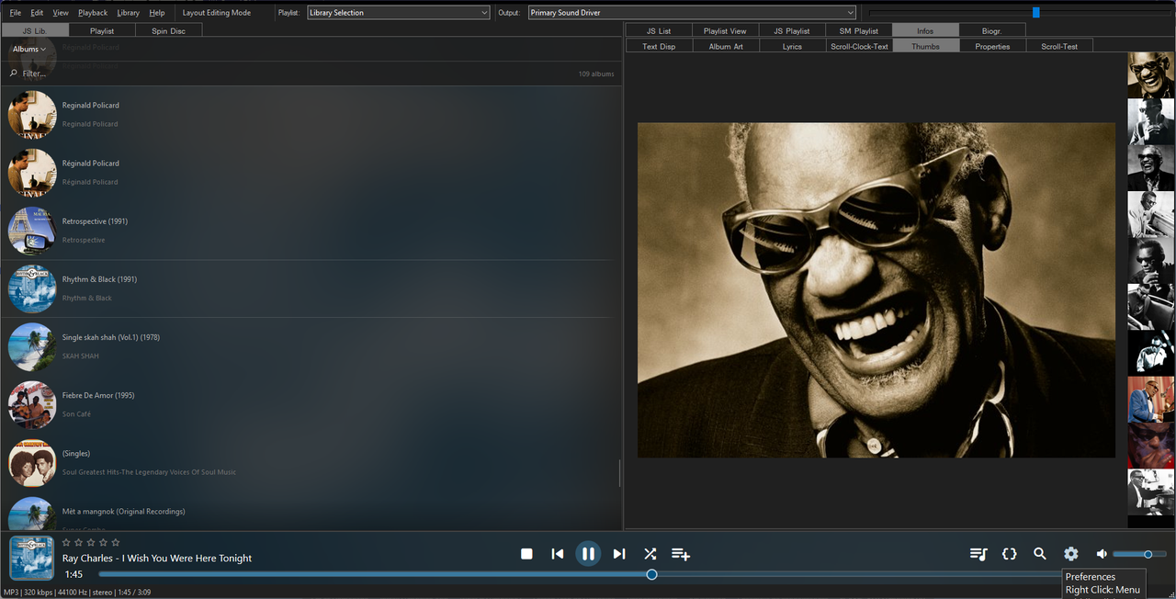Toggle Layout Editing Mode
Image resolution: width=1176 pixels, height=599 pixels.
click(217, 13)
